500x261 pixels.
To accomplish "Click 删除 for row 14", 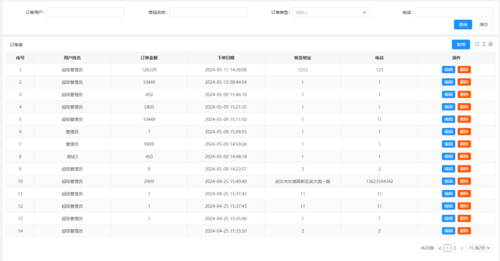I will (x=464, y=231).
